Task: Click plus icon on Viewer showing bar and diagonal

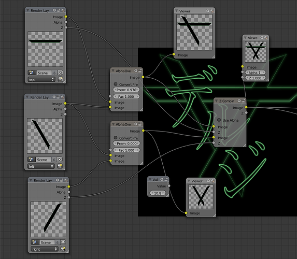Action: 208,11
